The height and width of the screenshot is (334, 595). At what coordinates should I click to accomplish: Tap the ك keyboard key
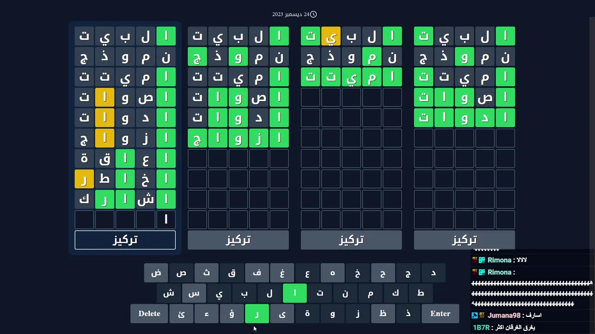point(395,293)
